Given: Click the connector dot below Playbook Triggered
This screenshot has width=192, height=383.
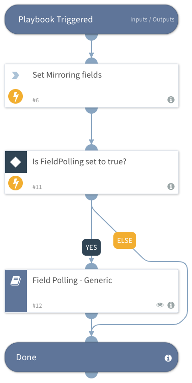Looking at the screenshot, I should pyautogui.click(x=91, y=37).
